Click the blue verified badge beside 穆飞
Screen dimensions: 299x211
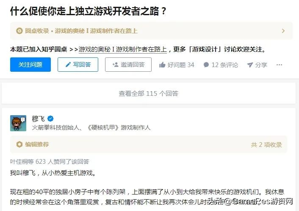pos(50,119)
